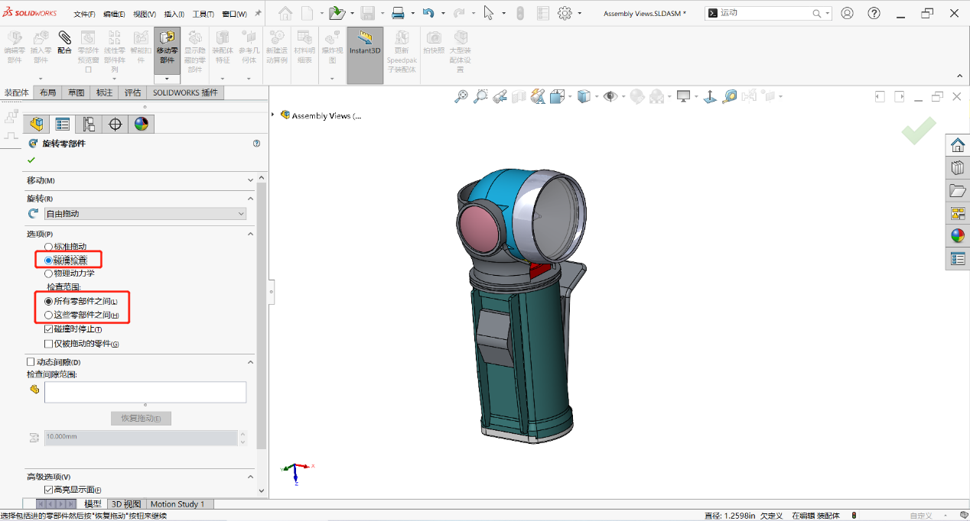Select the 这些零部件之间 radio button
Screen dimensions: 970x521
49,315
